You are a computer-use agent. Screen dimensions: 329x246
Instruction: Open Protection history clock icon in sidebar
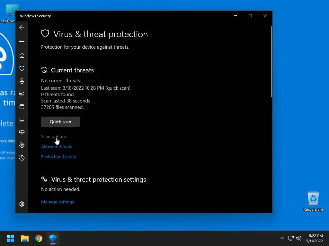pos(22,158)
